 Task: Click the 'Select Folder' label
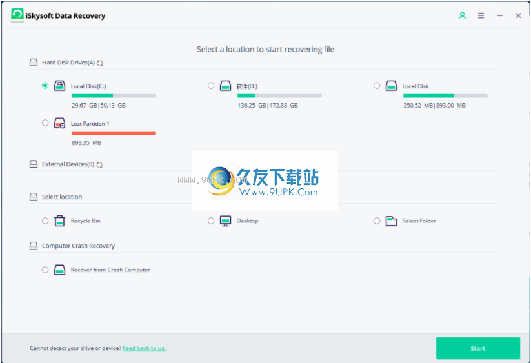[x=419, y=221]
